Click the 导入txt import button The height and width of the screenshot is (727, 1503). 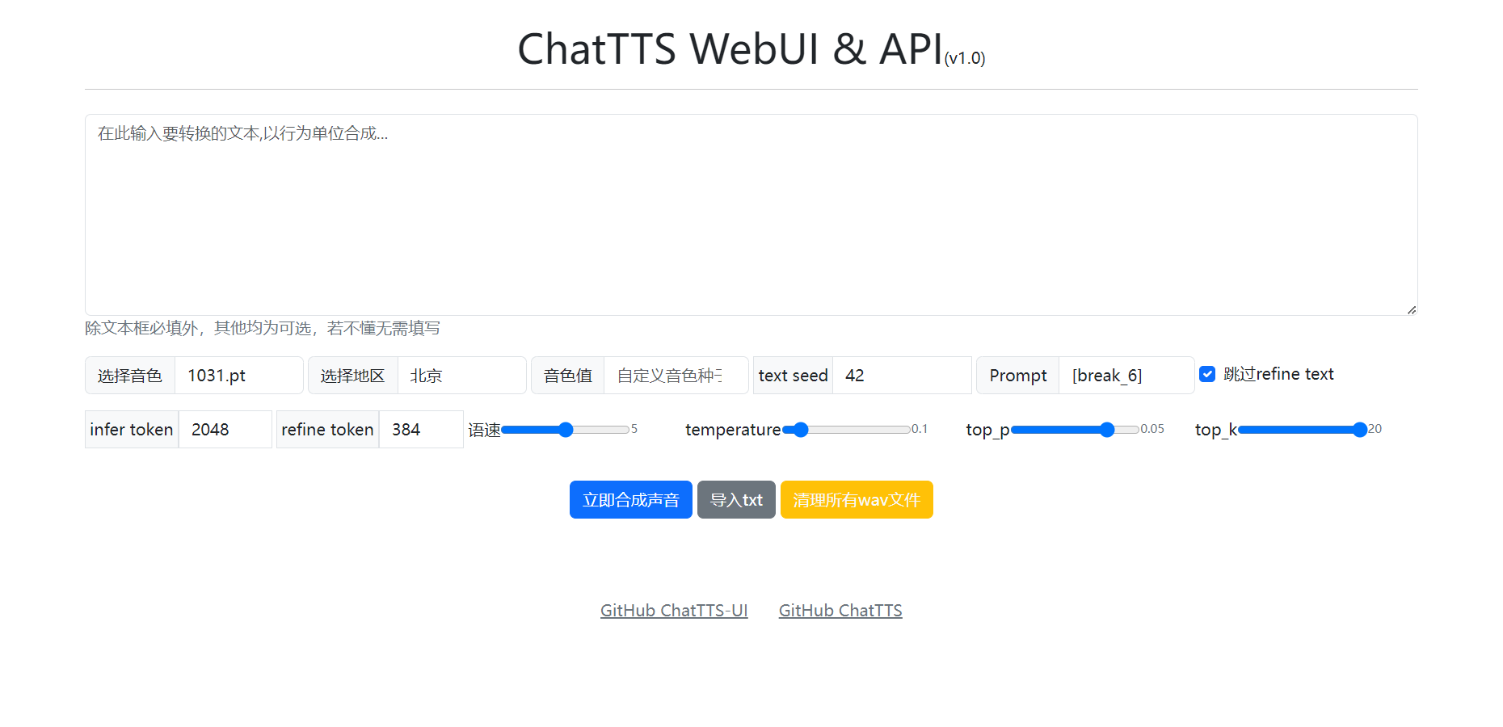pyautogui.click(x=736, y=500)
